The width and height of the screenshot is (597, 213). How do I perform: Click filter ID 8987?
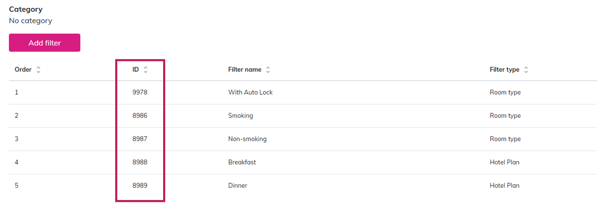click(140, 139)
